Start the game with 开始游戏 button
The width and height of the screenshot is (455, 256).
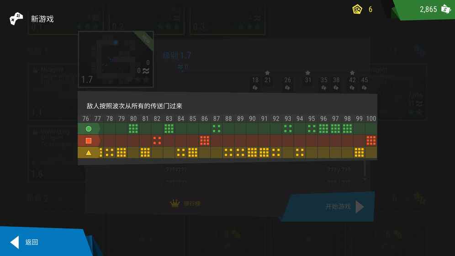pyautogui.click(x=328, y=206)
